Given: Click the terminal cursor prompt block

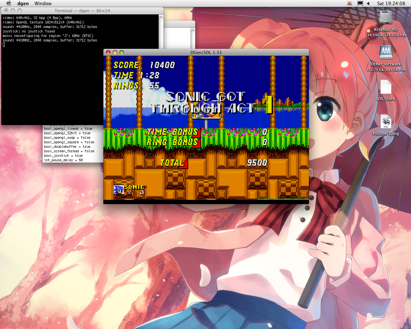Looking at the screenshot, I should (x=4, y=45).
